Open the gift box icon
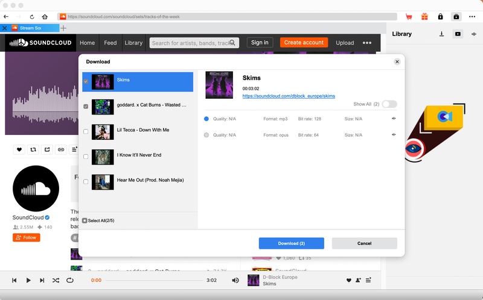483x300 pixels. coord(425,17)
